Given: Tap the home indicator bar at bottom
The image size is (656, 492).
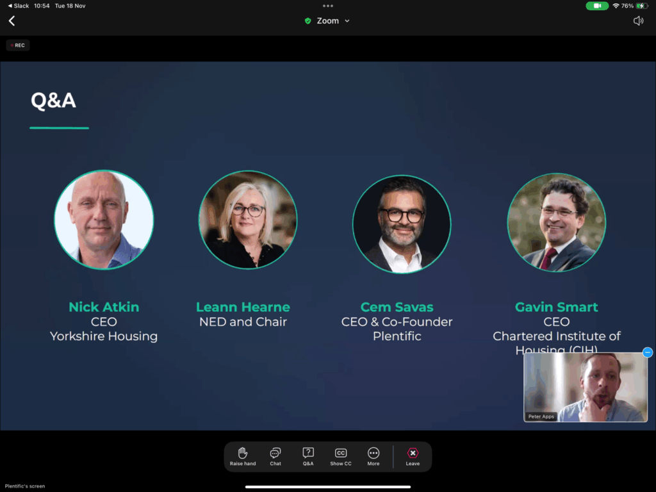Looking at the screenshot, I should (328, 486).
